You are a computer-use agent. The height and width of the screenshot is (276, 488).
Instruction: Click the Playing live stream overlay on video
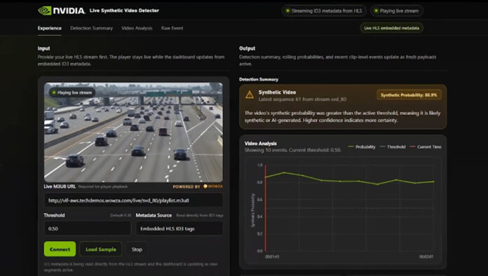click(72, 92)
